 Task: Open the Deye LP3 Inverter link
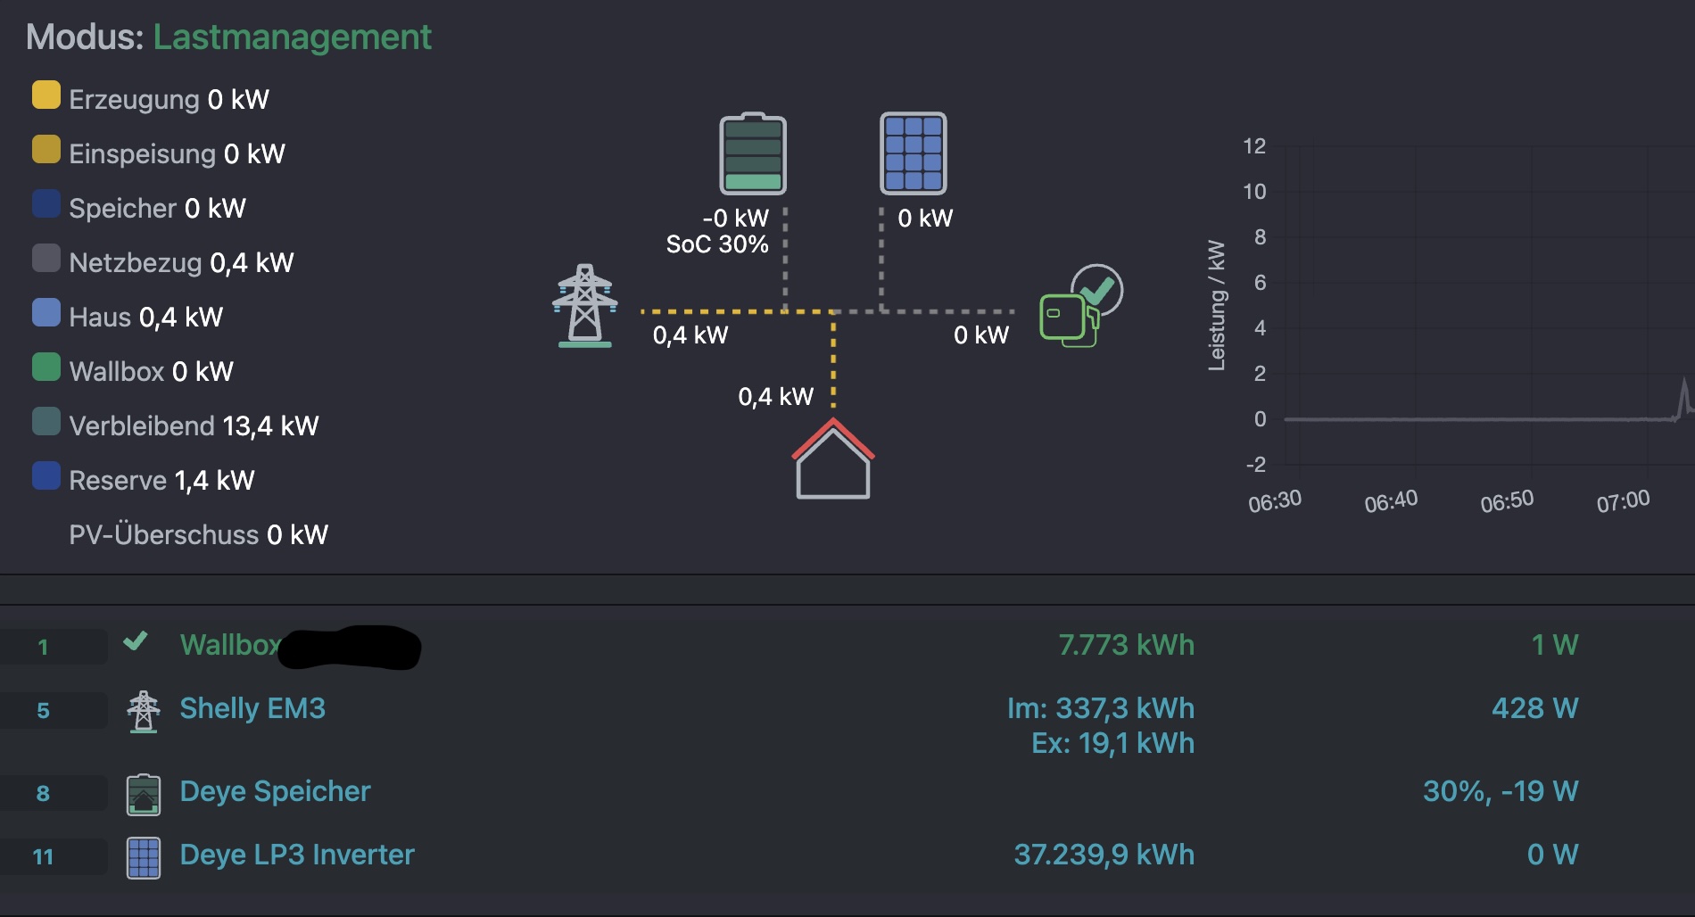coord(297,855)
